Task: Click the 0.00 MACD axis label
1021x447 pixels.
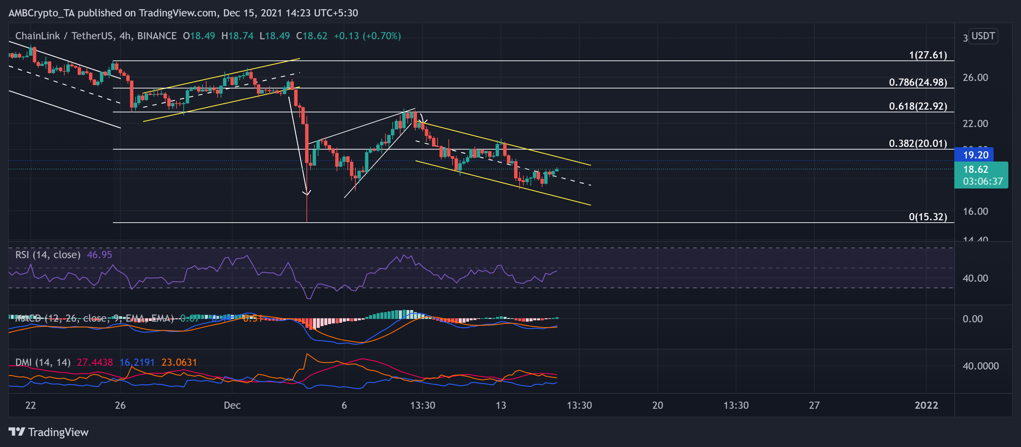Action: coord(973,319)
